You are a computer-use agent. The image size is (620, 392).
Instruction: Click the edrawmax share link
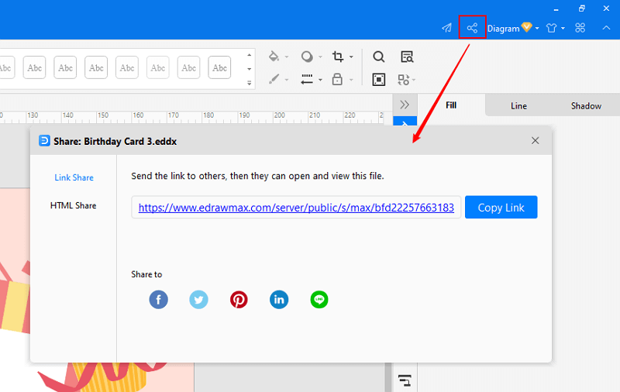click(x=296, y=208)
